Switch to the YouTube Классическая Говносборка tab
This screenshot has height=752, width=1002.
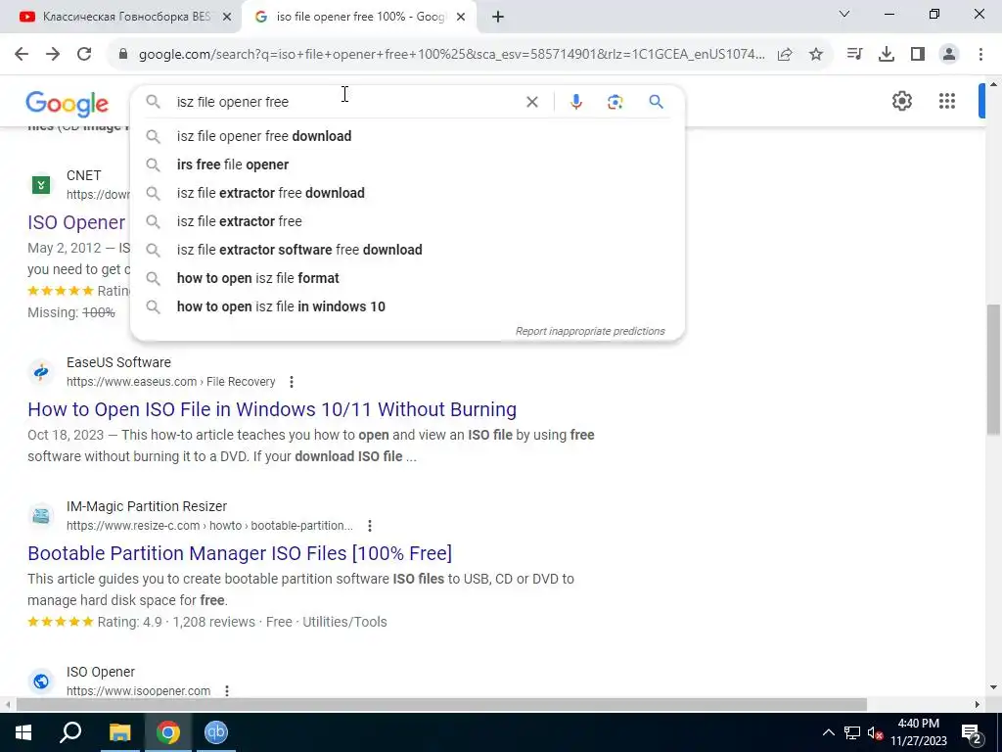click(121, 17)
